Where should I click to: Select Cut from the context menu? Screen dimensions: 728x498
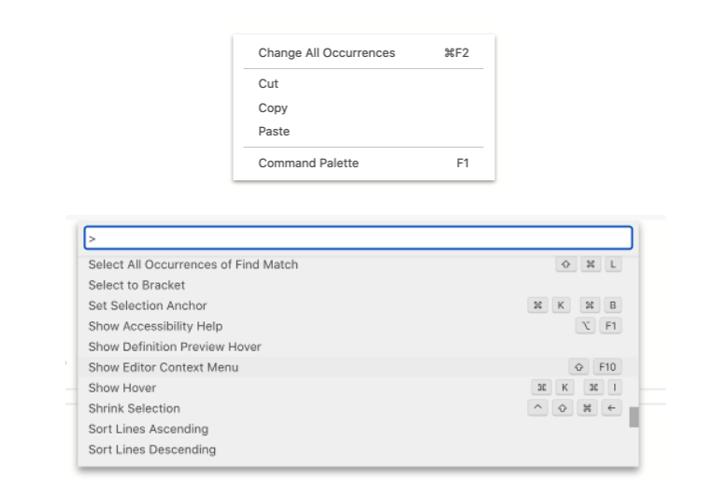click(269, 84)
